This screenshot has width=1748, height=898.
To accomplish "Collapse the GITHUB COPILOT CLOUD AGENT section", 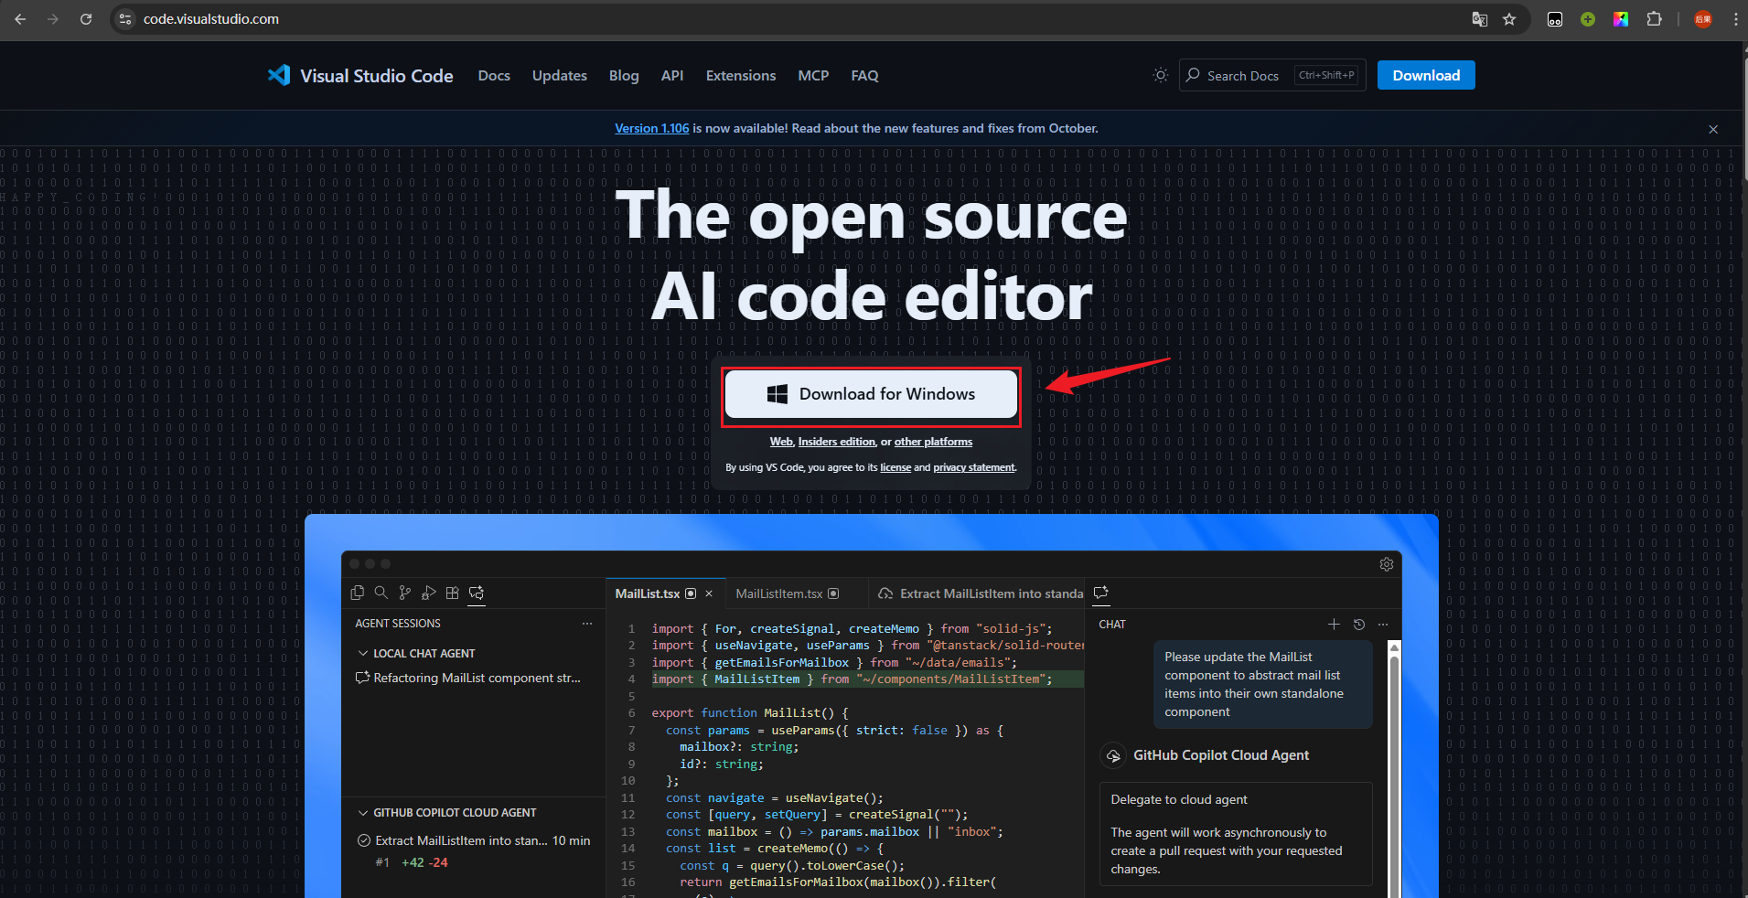I will tap(362, 812).
